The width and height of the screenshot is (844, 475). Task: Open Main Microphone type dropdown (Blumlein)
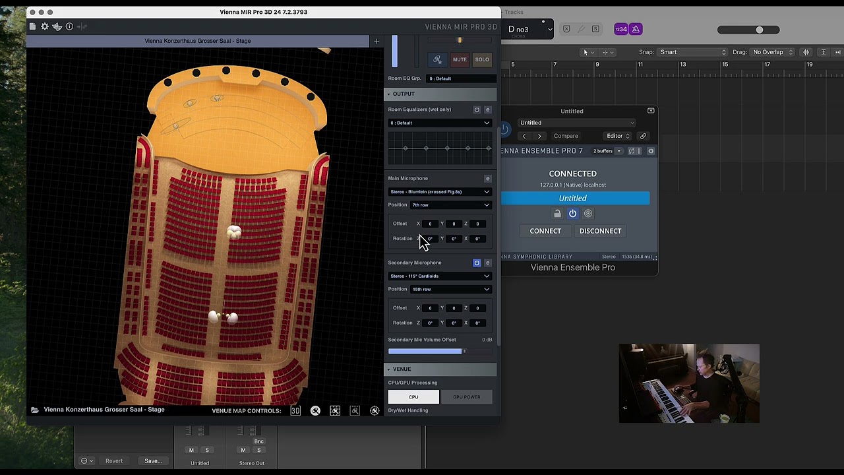(439, 191)
